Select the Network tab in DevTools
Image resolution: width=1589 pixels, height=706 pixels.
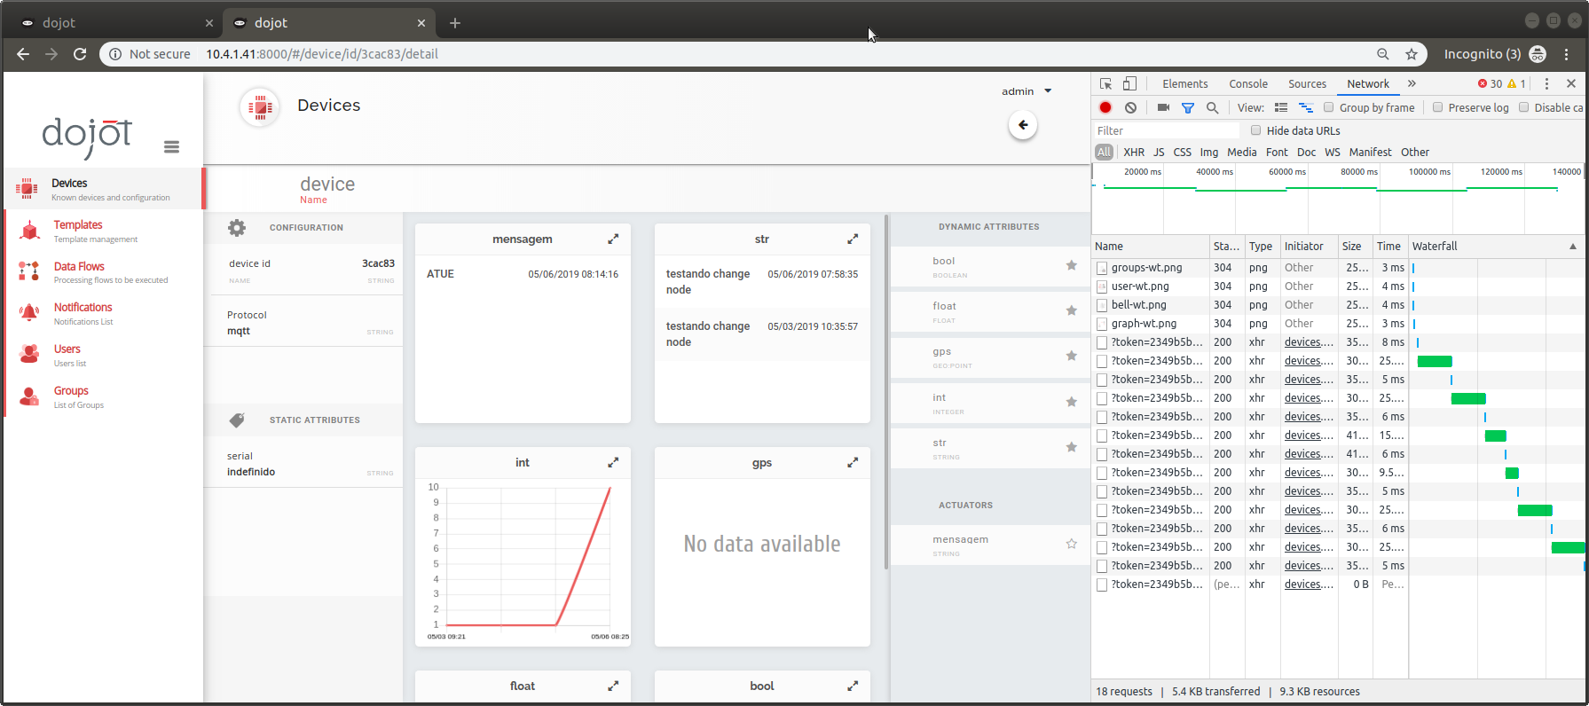[1368, 84]
